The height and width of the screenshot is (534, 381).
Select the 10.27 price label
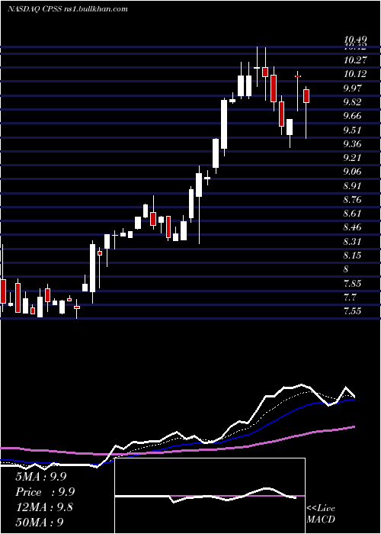356,60
